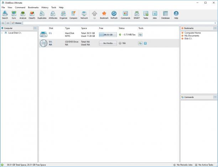218x167 pixels.
Task: Open the Search tool
Action: point(5,15)
